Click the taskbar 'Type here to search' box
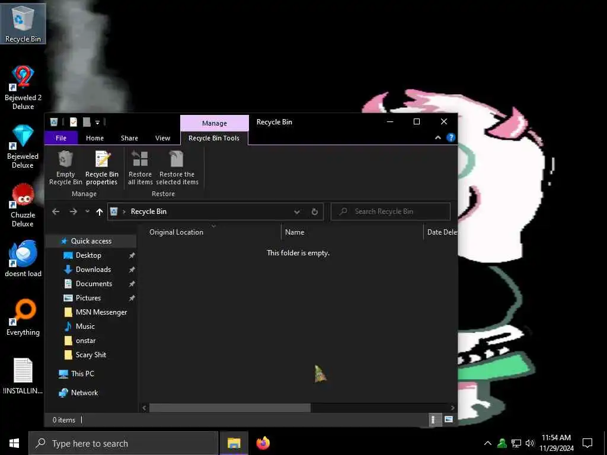Viewport: 607px width, 455px height. [123, 443]
